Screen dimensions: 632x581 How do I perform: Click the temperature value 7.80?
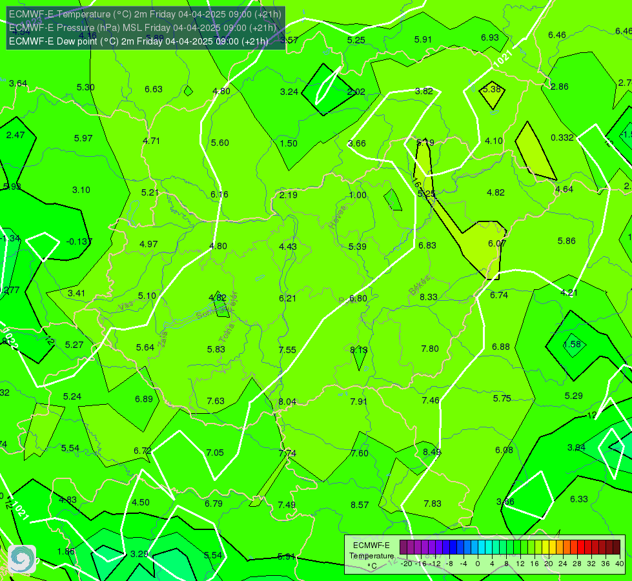(x=430, y=349)
